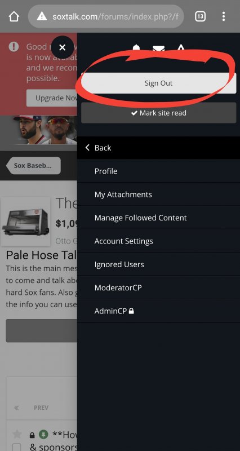Screen dimensions: 240x451
Task: Select Account Settings menu entry
Action: click(x=158, y=241)
